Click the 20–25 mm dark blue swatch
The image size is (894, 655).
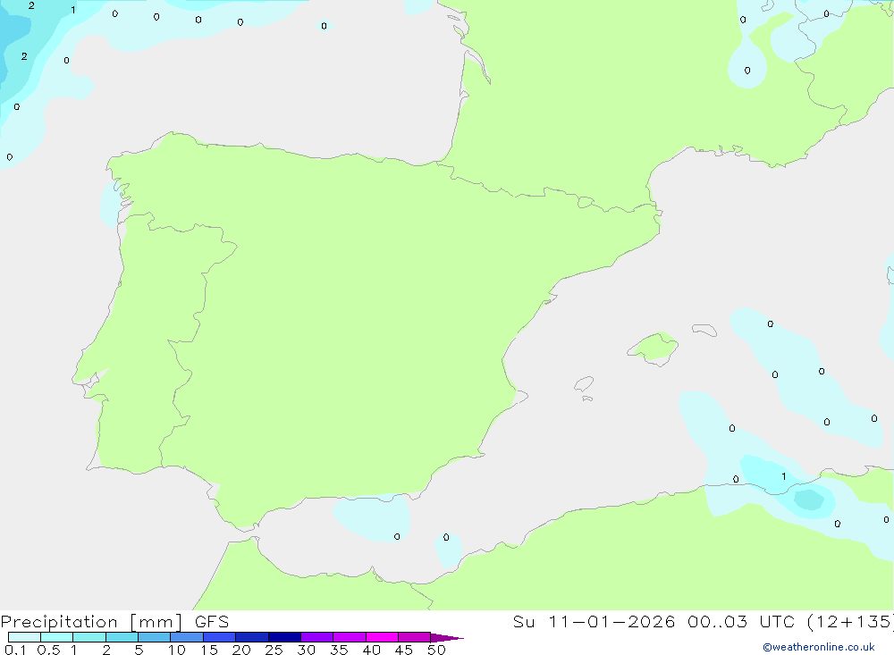252,637
